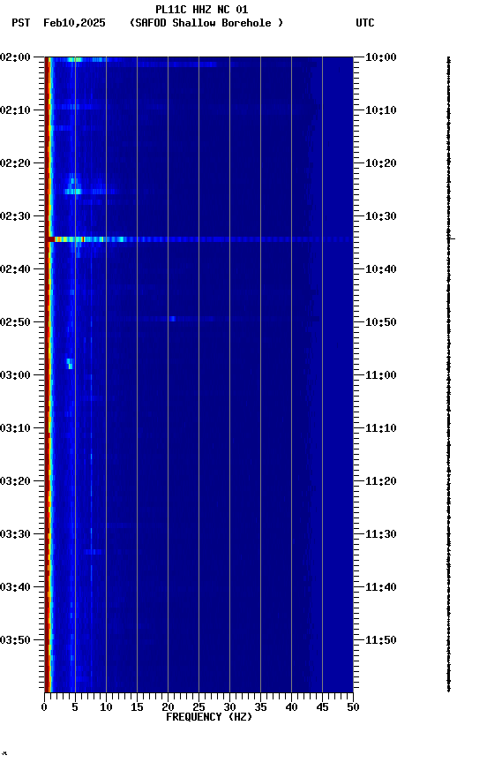This screenshot has height=763, width=487.
Task: Click the PST time label 02:30
Action: (15, 216)
